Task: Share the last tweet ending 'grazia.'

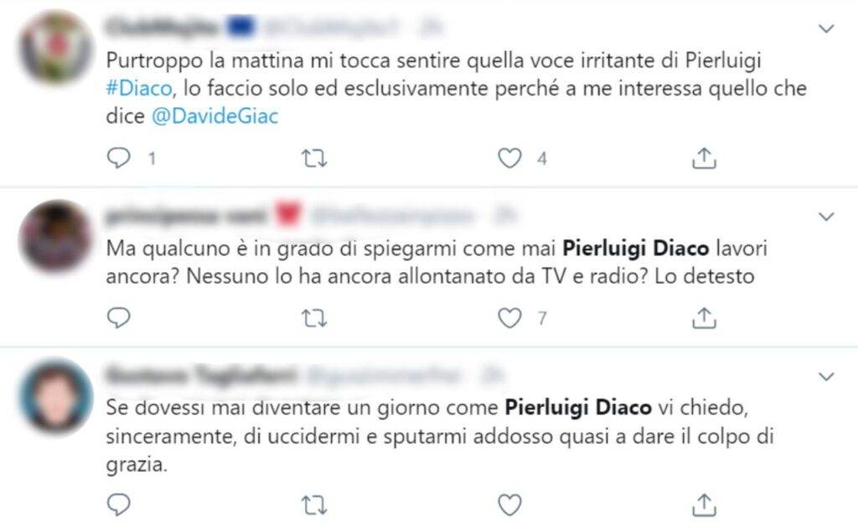Action: tap(704, 505)
